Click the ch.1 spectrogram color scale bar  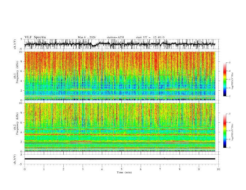(225, 79)
